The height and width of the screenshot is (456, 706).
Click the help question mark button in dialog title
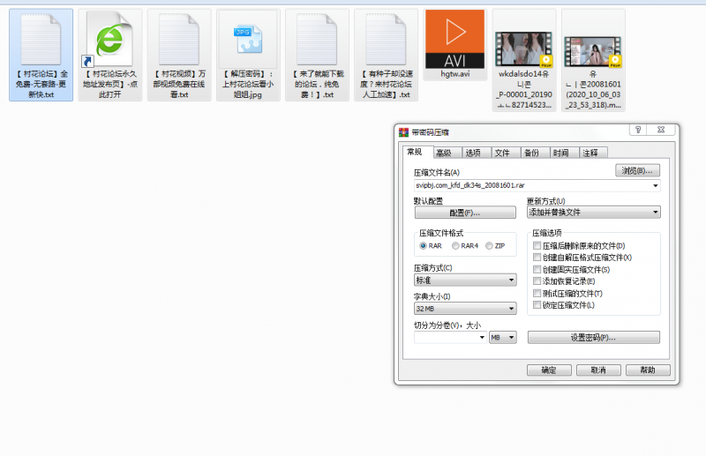pos(637,130)
